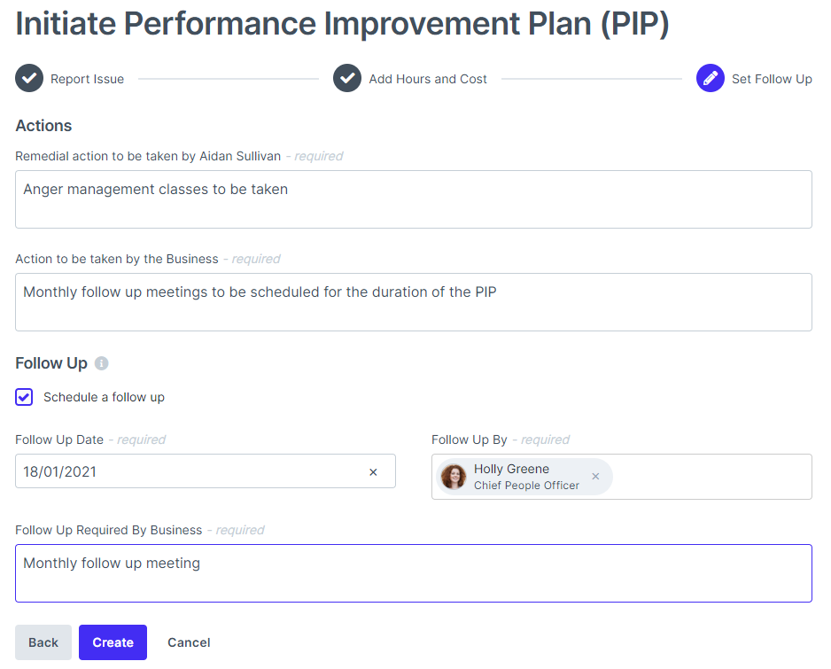Select the Set Follow Up step label
This screenshot has width=831, height=669.
point(772,79)
